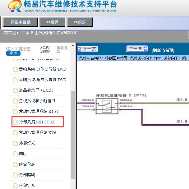Click the 当前车型 vehicle info text
Viewport: 189px width, 189px height.
point(39,33)
